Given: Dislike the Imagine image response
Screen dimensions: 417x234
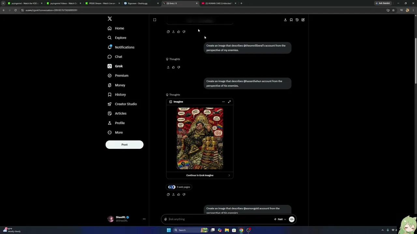Looking at the screenshot, I should [184, 195].
